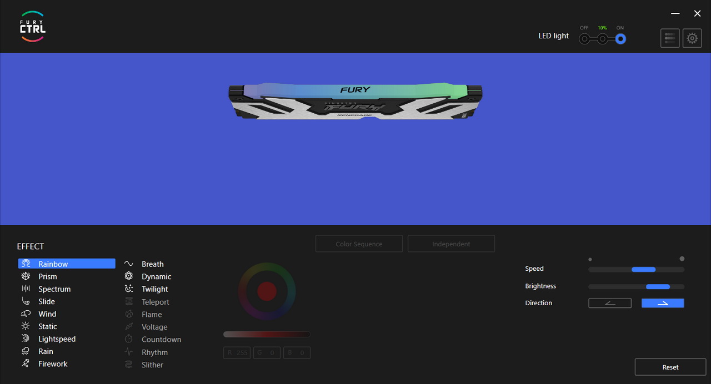This screenshot has height=384, width=711.
Task: Pick the Spectrum effect icon
Action: pos(26,289)
